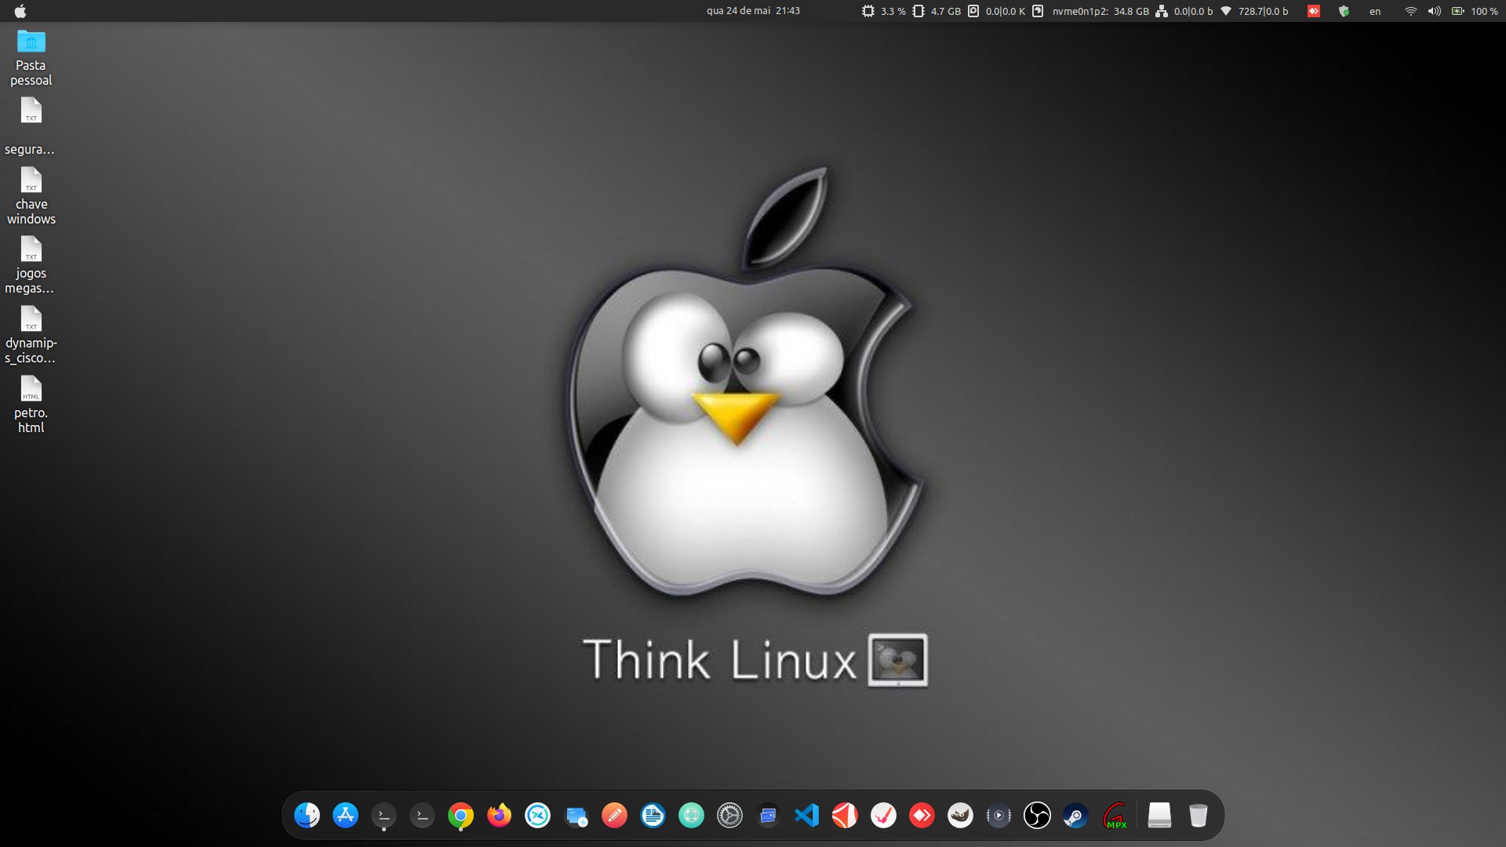
Task: Open the dark video player icon
Action: [999, 816]
